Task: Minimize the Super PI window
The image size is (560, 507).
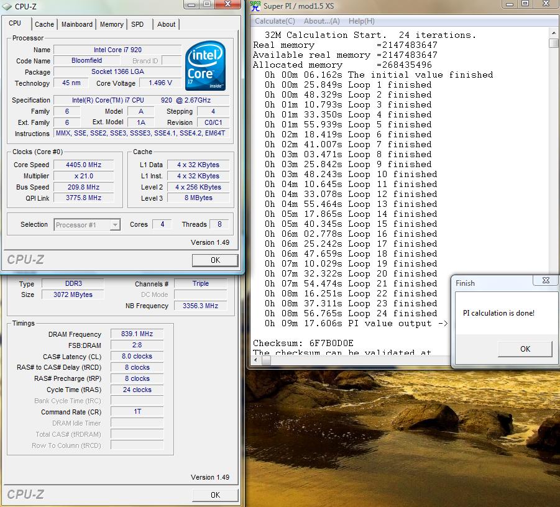Action: [x=510, y=4]
